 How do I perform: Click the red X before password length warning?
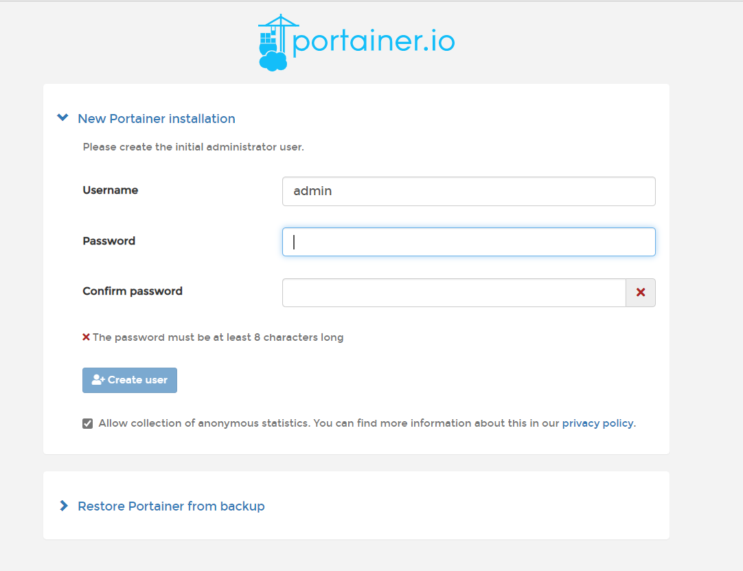click(x=87, y=337)
